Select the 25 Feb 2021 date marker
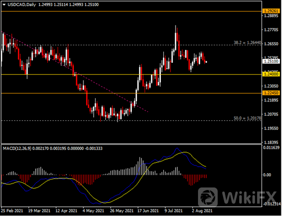This screenshot has width=282, height=216. 12,210
